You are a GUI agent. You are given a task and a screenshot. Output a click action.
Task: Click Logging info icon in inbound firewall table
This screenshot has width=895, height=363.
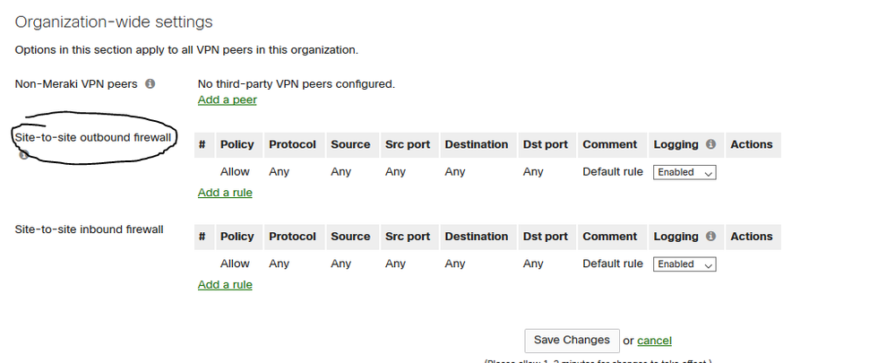(710, 237)
